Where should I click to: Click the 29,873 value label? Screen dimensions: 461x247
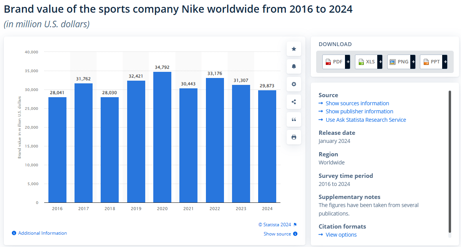[x=267, y=86]
